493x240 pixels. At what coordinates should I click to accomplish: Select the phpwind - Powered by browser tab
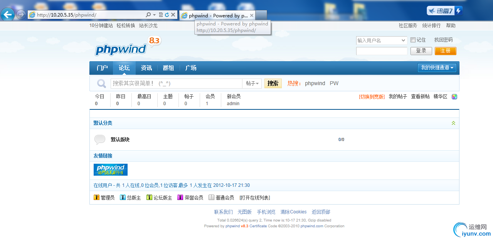click(x=217, y=15)
